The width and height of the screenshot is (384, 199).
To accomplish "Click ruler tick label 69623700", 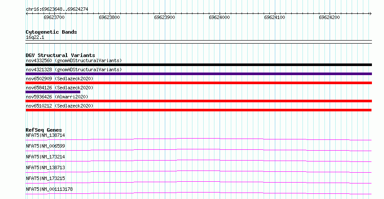I will (54, 17).
